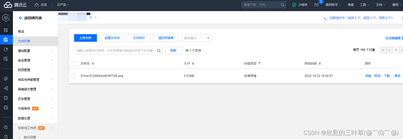Open the branch structure icon in left rail
Image resolution: width=403 pixels, height=139 pixels.
pos(6,88)
